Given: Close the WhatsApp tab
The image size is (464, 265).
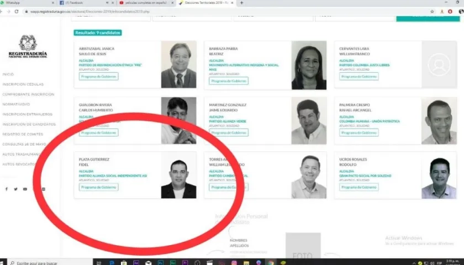Looking at the screenshot, I should (53, 3).
